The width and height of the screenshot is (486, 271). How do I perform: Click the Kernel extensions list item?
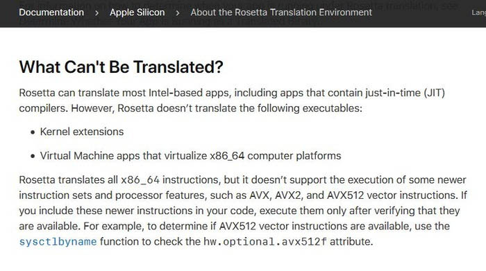click(x=82, y=132)
